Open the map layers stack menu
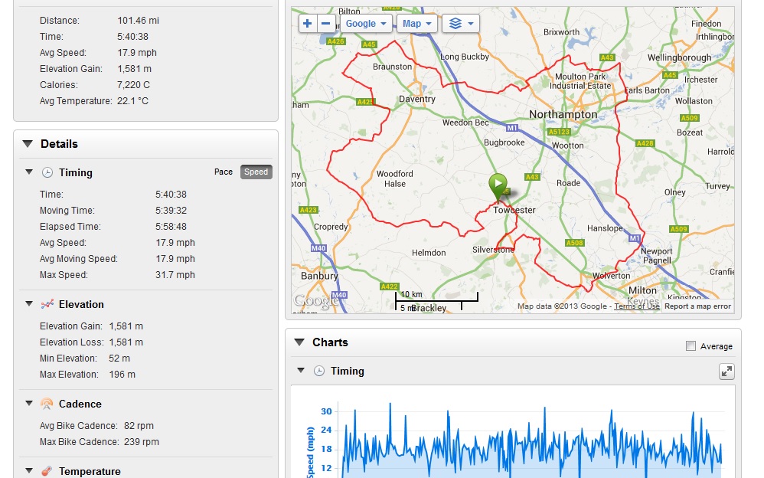The height and width of the screenshot is (478, 764). pos(461,24)
